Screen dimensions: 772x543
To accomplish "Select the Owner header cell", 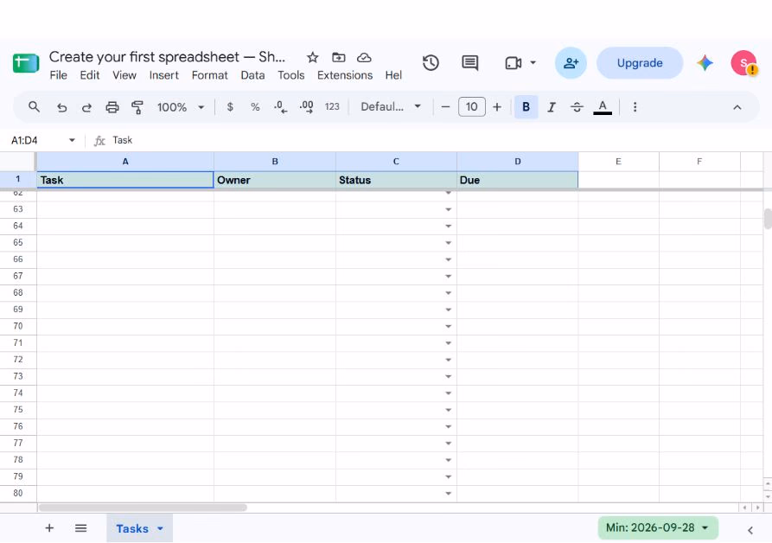I will [275, 180].
